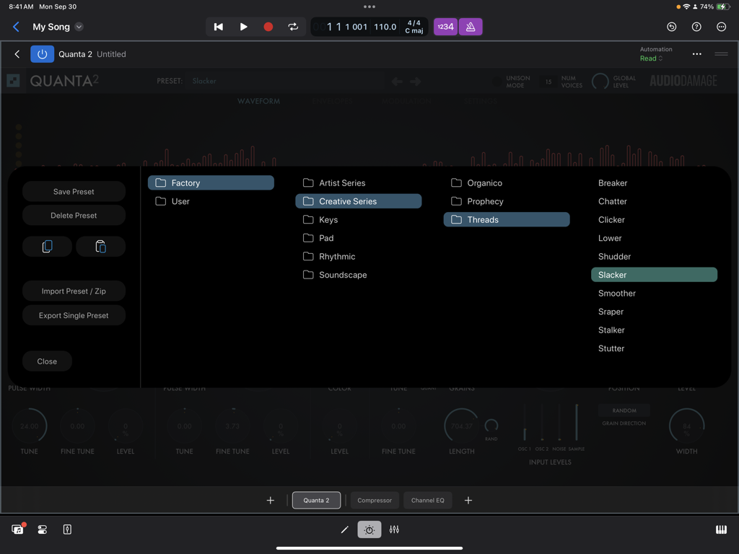The height and width of the screenshot is (554, 739).
Task: Copy the current Quanta preset
Action: click(47, 246)
